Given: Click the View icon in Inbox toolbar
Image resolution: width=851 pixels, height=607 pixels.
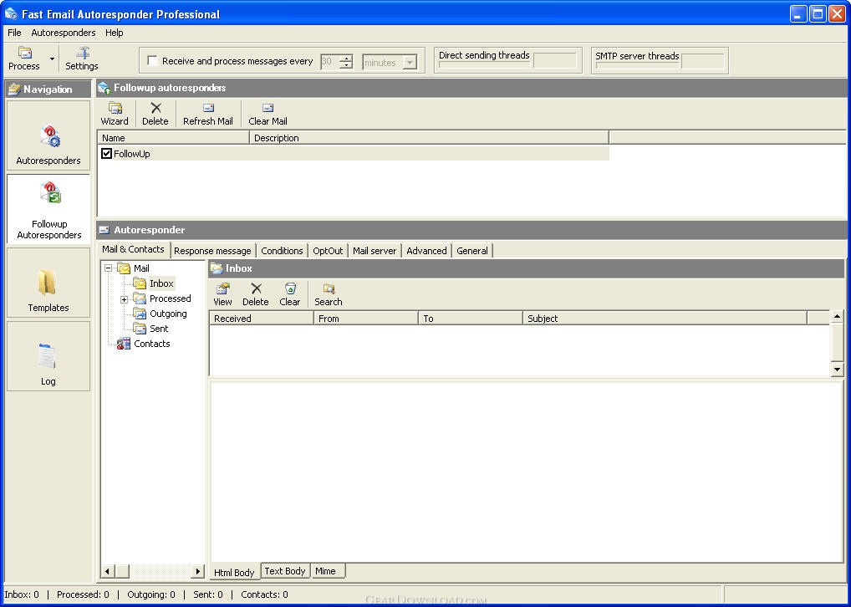Looking at the screenshot, I should (x=222, y=289).
